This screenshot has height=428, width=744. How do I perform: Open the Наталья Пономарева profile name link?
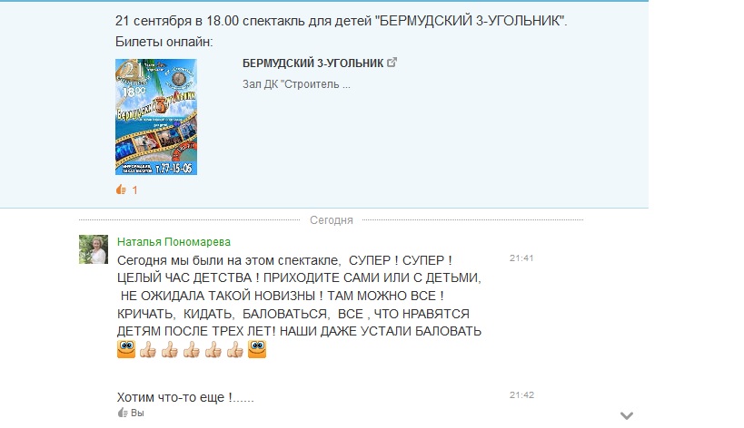(174, 242)
